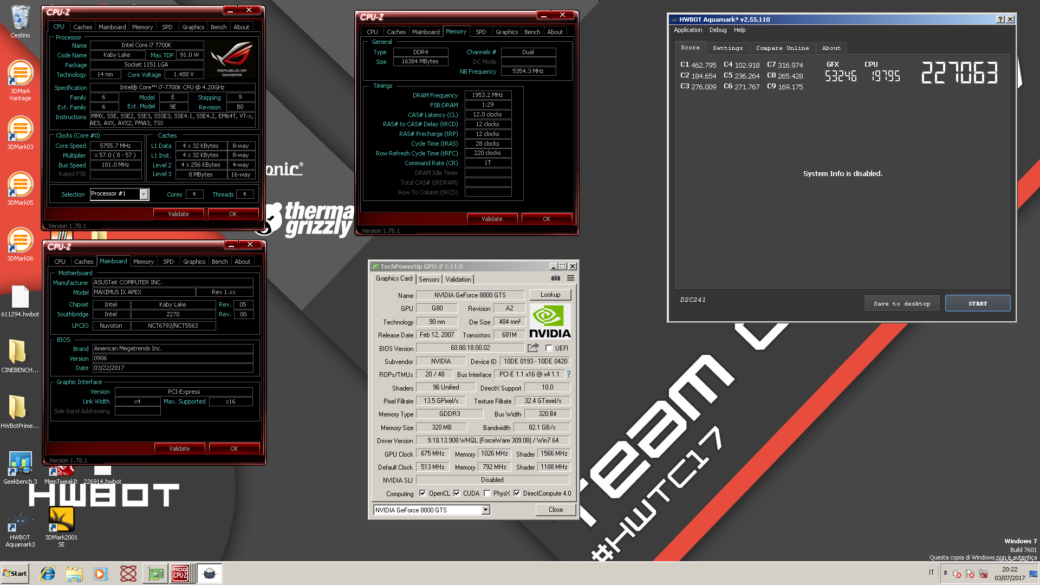Open the Application menu in Aquamark

pyautogui.click(x=688, y=30)
